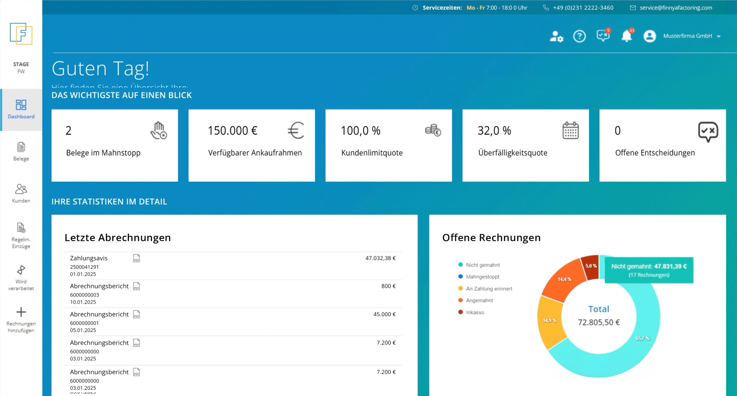Click the Zahlungsavis entry title

pyautogui.click(x=89, y=258)
